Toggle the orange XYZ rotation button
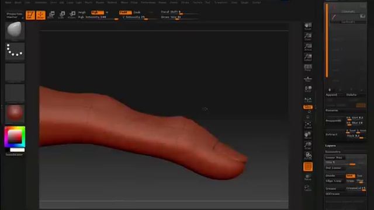Screen dimensions: 374x210 pyautogui.click(x=308, y=107)
